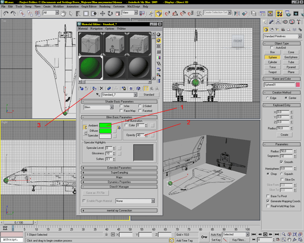Open the Hierarchy panel tab icon
304x243 pixels.
278,22
